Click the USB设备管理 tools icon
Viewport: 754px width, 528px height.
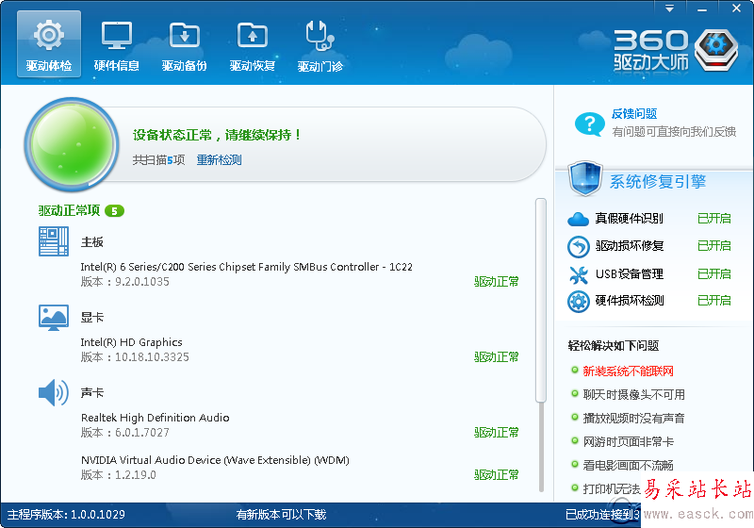coord(578,274)
